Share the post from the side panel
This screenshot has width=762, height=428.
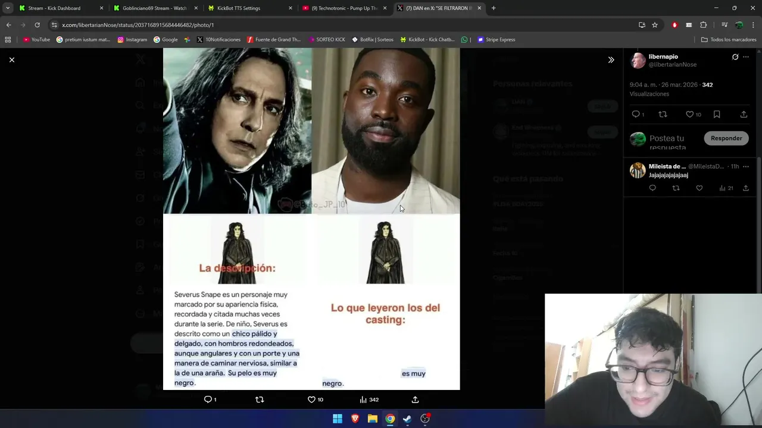744,114
